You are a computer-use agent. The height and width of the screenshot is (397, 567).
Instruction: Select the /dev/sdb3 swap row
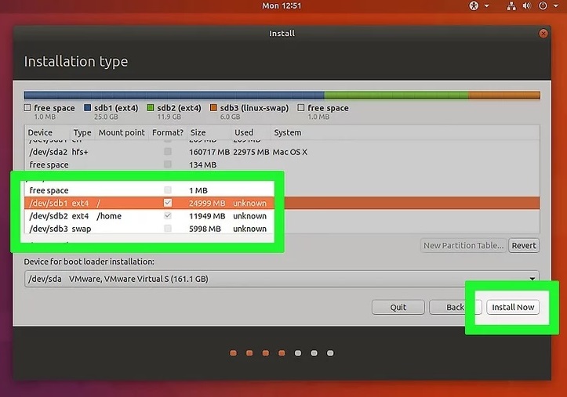click(282, 229)
